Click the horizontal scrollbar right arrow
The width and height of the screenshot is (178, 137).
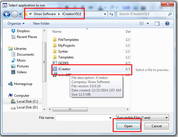coord(128,109)
